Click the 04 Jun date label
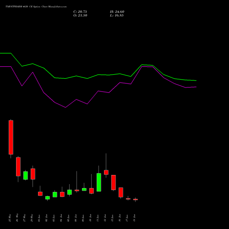229x229 pixels. tap(61, 218)
